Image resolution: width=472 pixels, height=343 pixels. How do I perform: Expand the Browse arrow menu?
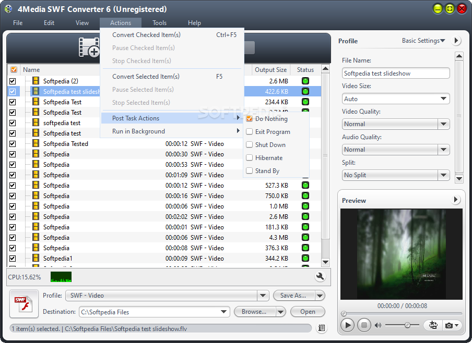click(x=280, y=312)
